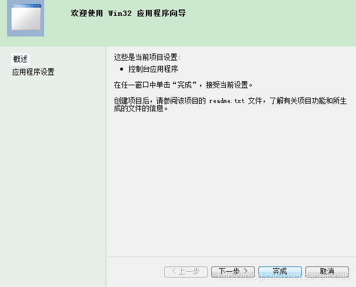Cancel the wizard with 取消
This screenshot has width=356, height=287.
327,272
